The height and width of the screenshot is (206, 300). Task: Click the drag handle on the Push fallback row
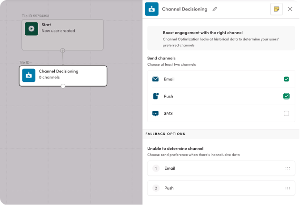coord(287,188)
